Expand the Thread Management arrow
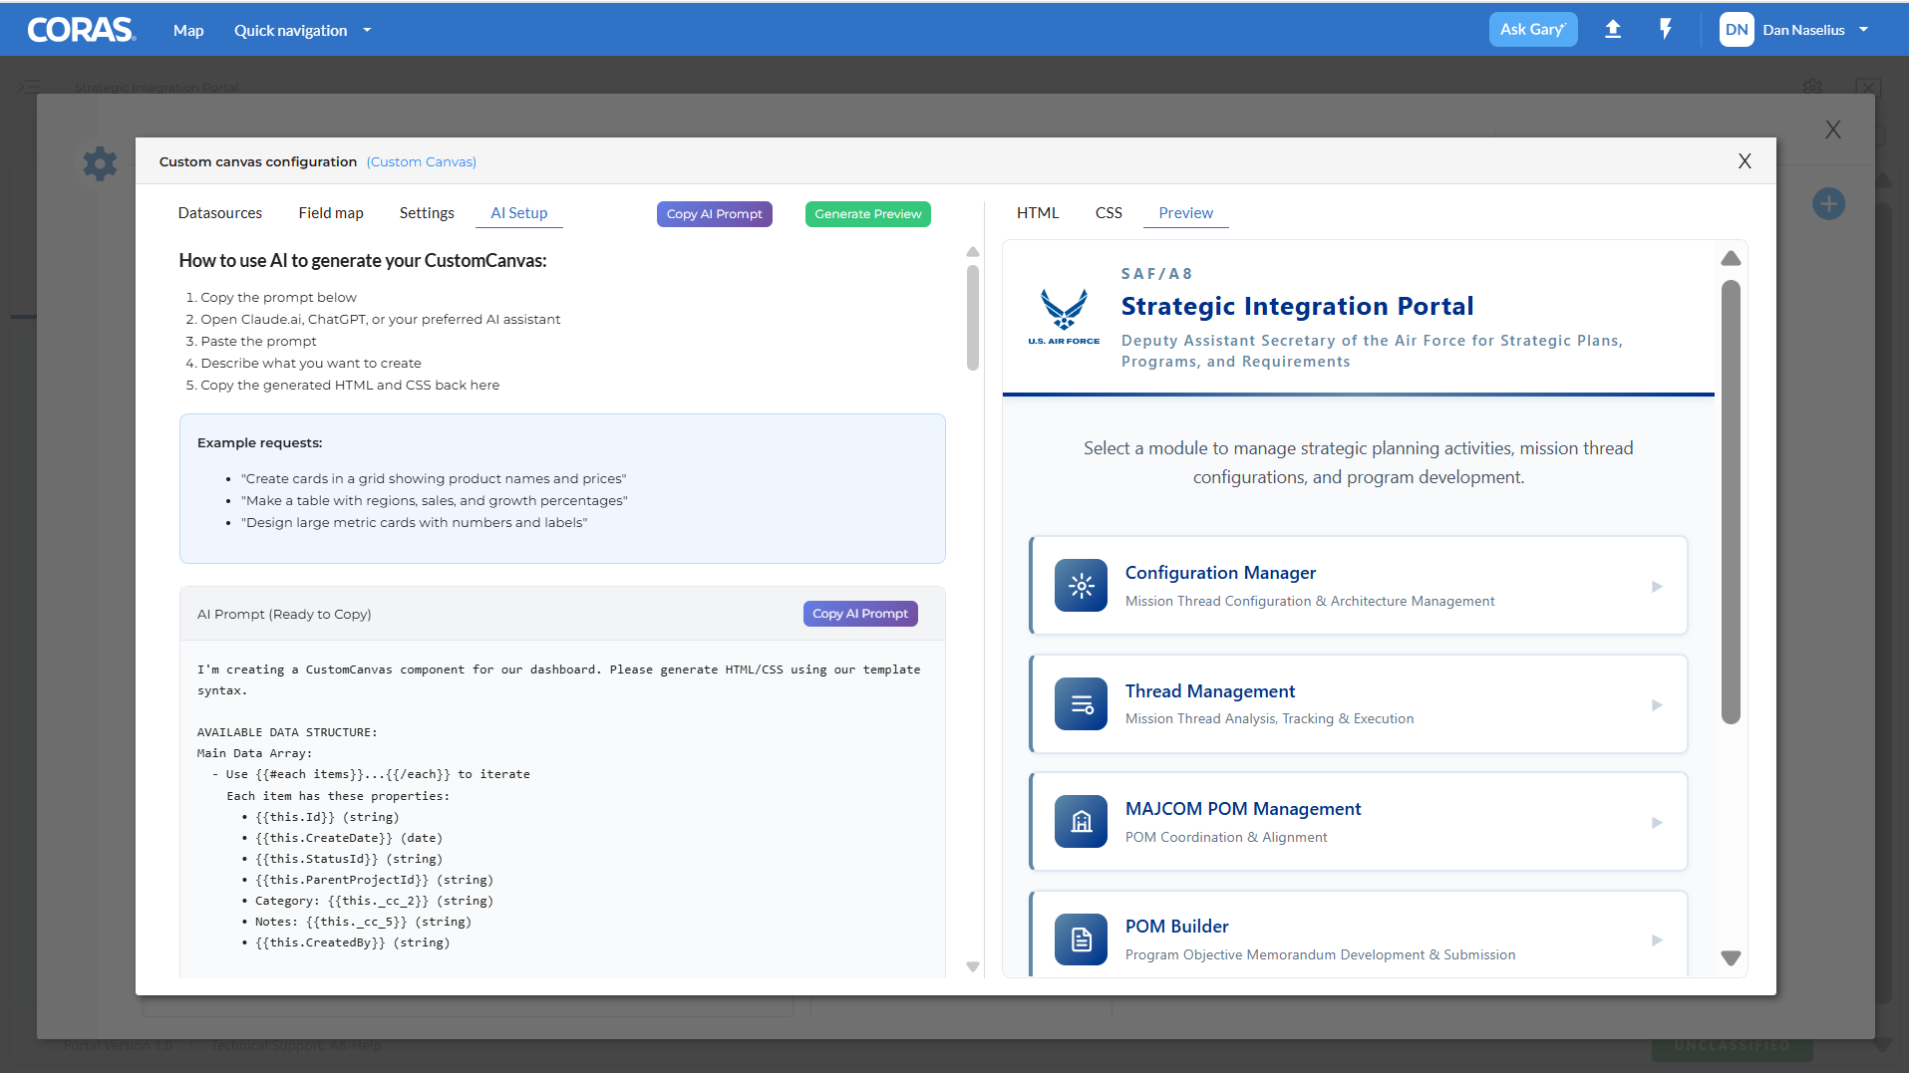The height and width of the screenshot is (1073, 1909). 1657,705
